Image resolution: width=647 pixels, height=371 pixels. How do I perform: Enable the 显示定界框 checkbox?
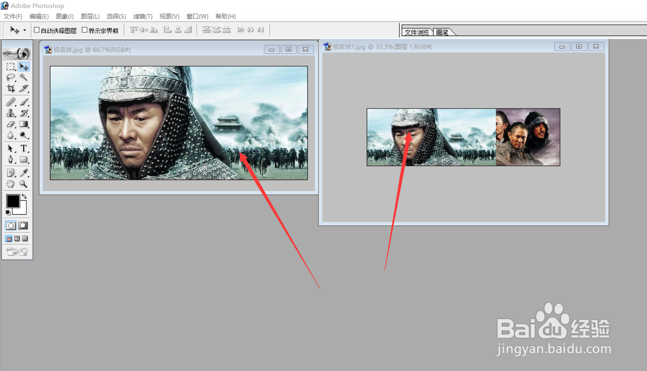click(x=85, y=30)
